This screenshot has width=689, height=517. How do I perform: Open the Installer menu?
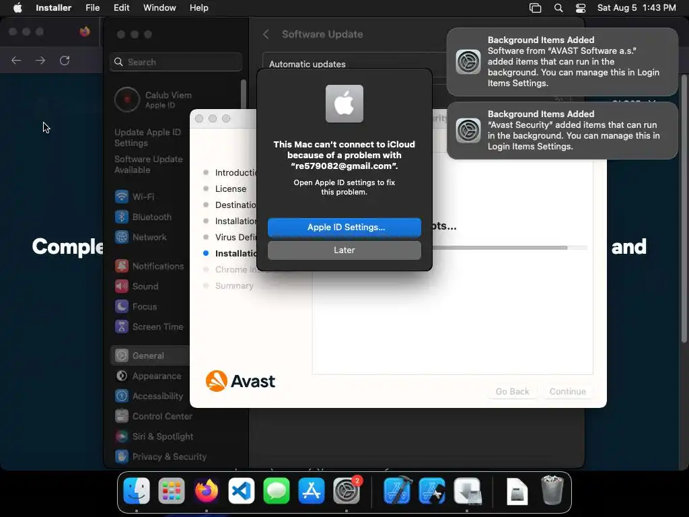(53, 8)
